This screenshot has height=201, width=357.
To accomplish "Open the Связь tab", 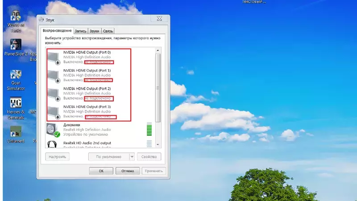I will [x=108, y=31].
